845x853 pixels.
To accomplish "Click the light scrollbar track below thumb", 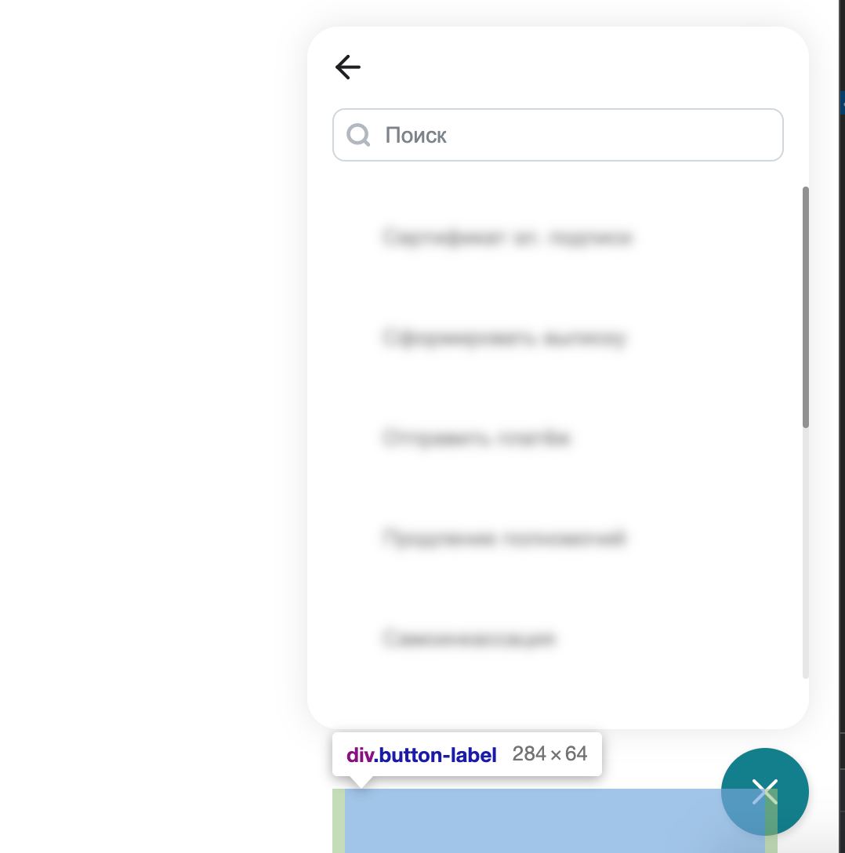I will click(x=806, y=554).
